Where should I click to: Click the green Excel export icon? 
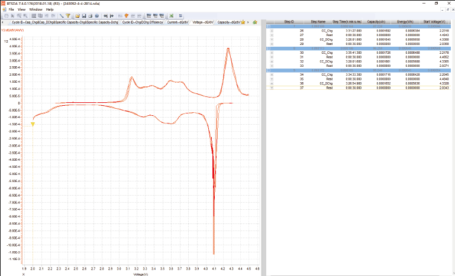coord(172,15)
